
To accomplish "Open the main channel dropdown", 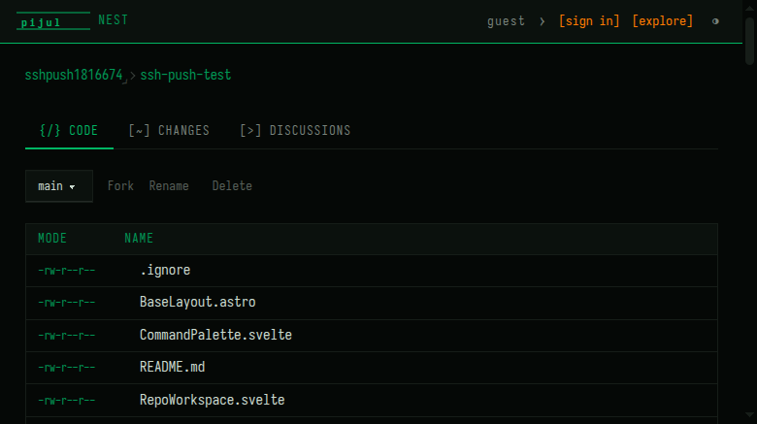I will [x=59, y=186].
